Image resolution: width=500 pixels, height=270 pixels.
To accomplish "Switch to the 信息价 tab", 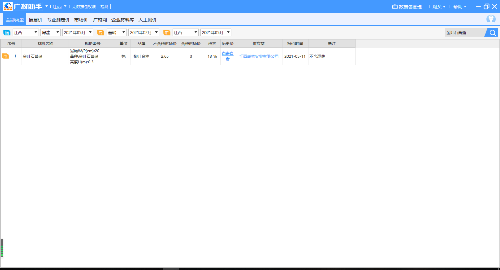I will (35, 20).
